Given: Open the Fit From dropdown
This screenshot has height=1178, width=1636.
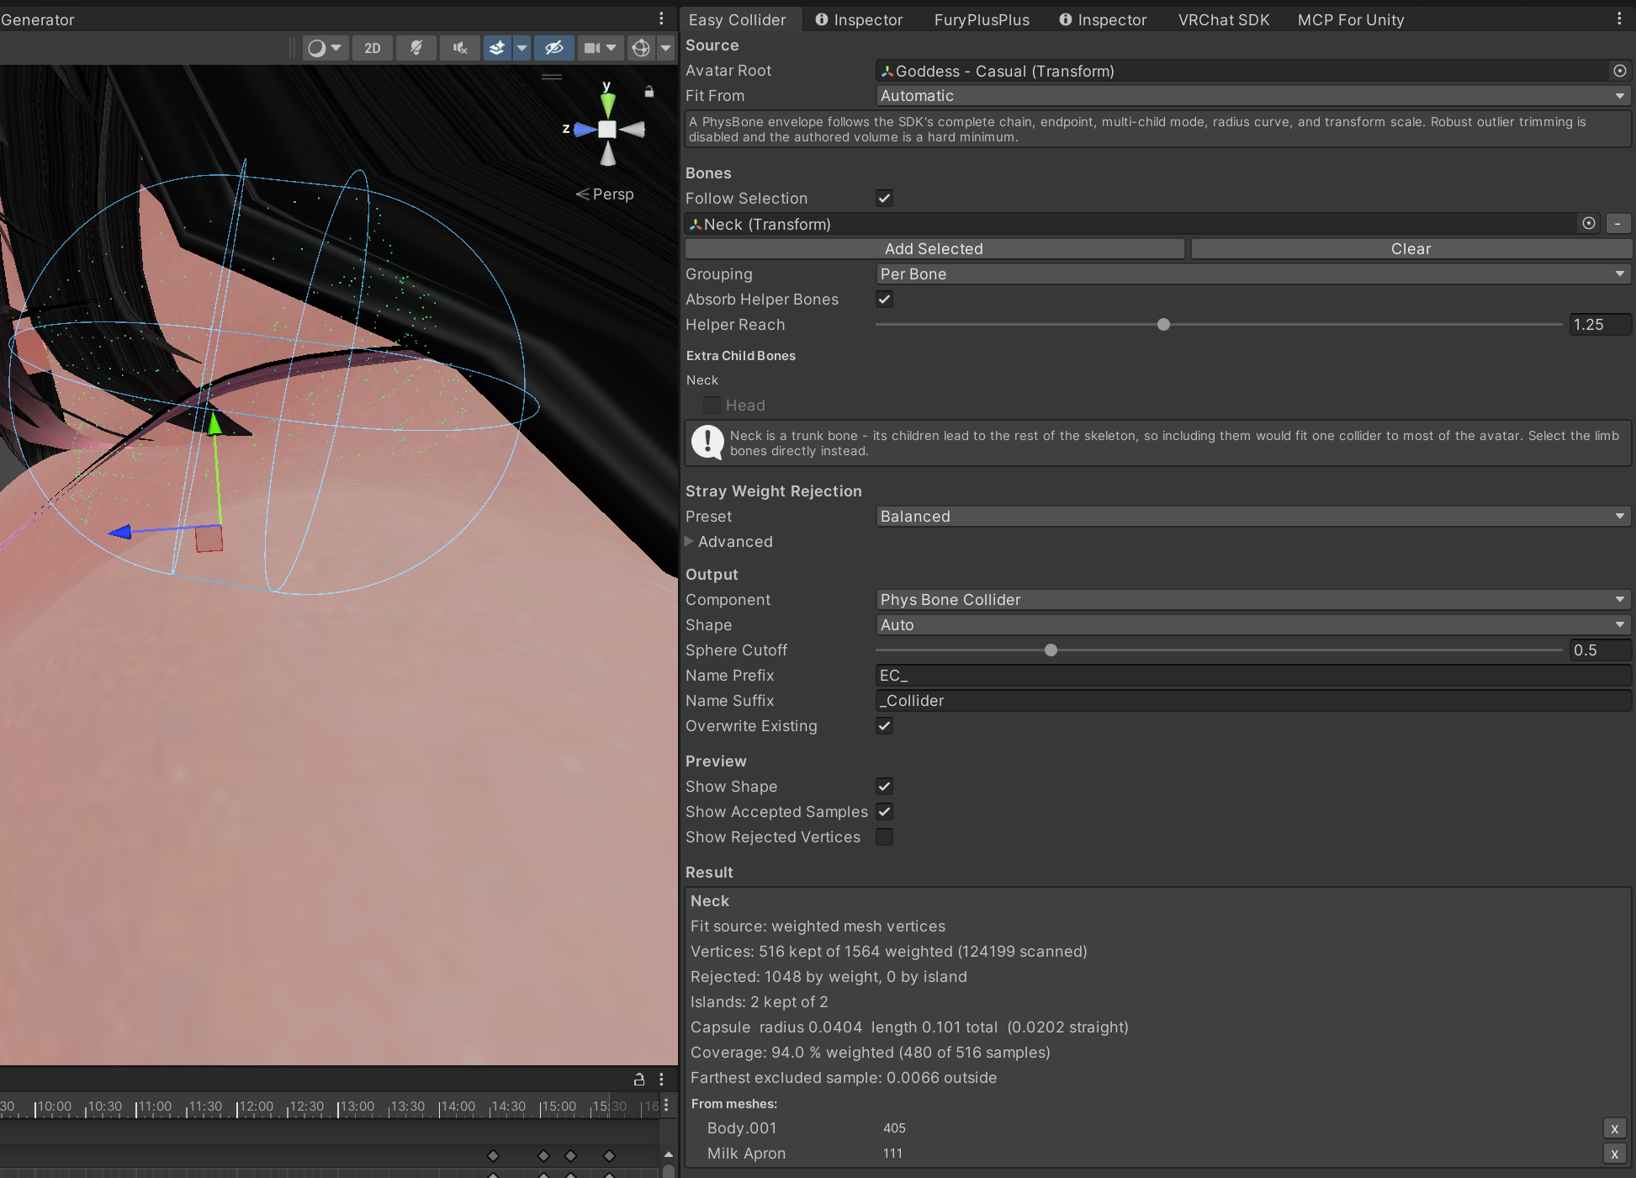Looking at the screenshot, I should (1253, 96).
